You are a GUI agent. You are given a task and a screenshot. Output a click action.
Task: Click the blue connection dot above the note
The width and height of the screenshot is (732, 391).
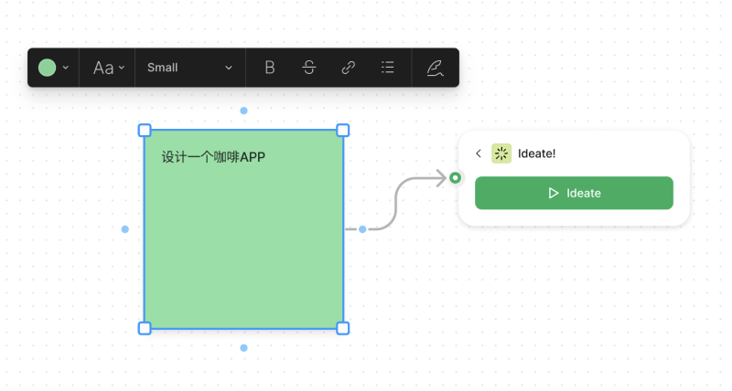tap(243, 111)
